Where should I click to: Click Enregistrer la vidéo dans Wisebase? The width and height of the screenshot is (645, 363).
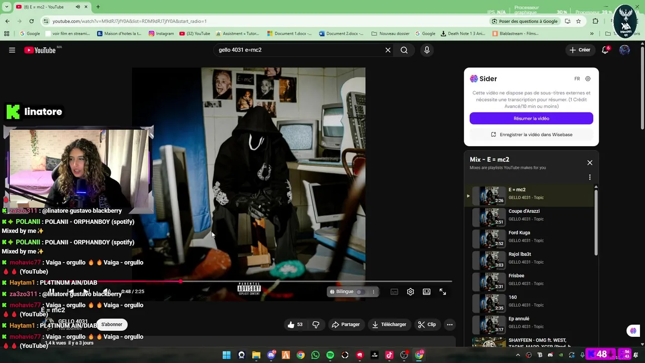(531, 135)
